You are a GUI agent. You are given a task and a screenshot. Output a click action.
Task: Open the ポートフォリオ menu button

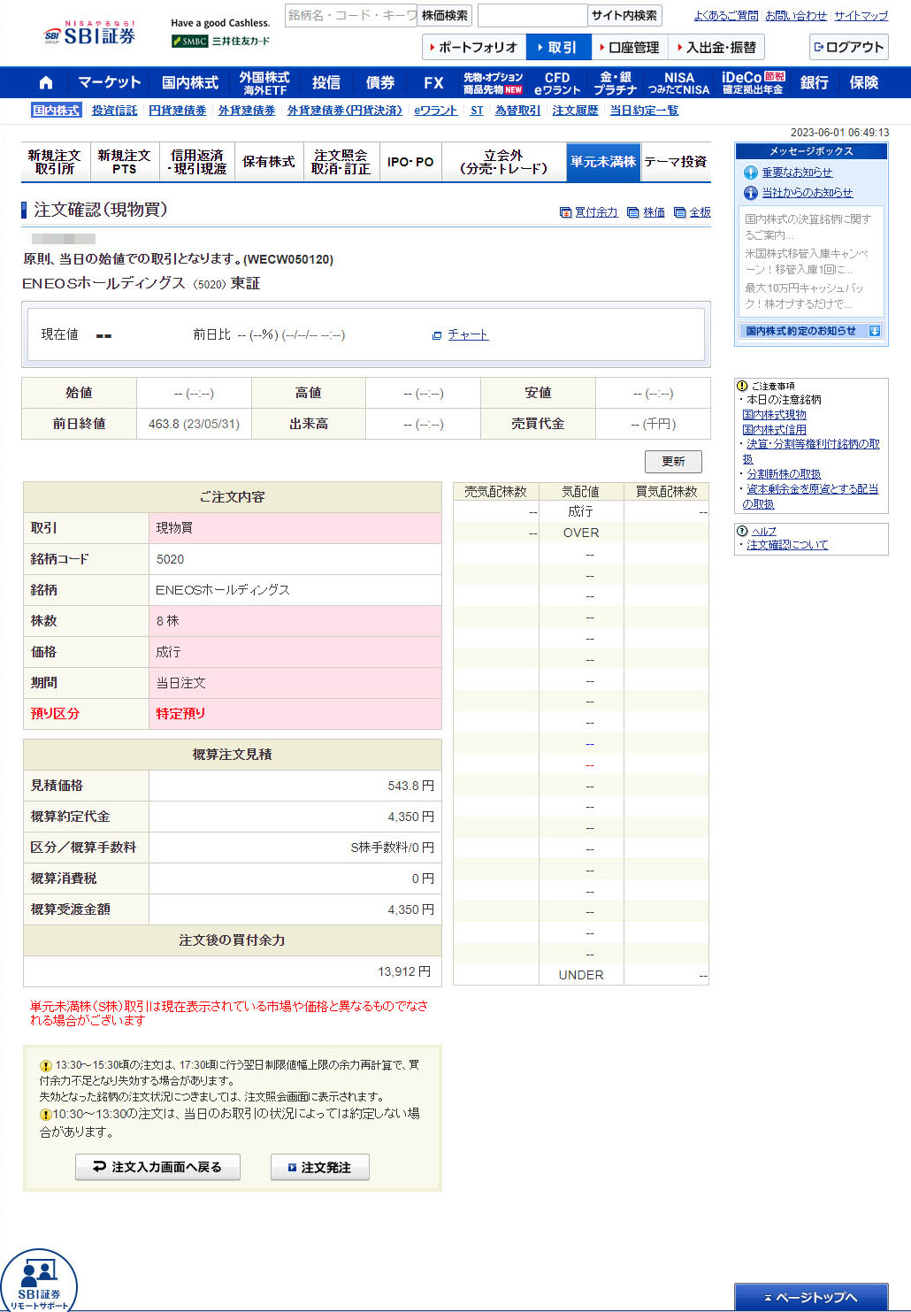pos(473,48)
